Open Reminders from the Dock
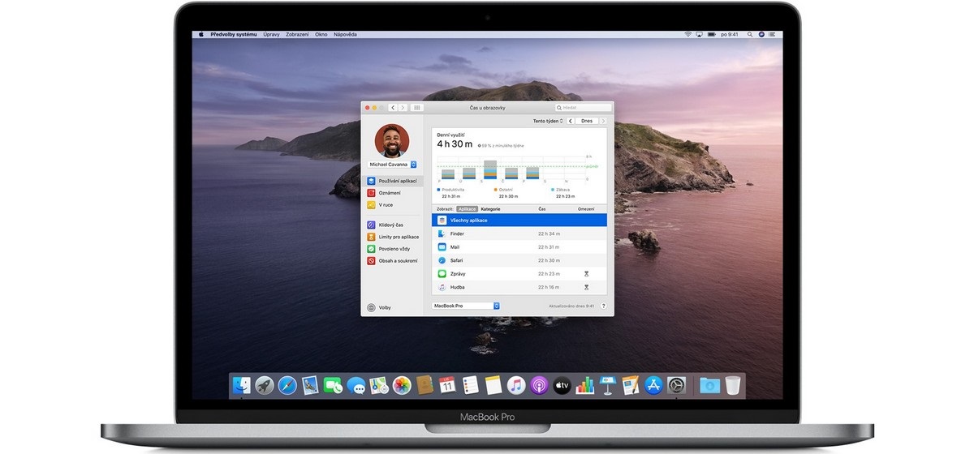This screenshot has height=454, width=974. (x=470, y=386)
